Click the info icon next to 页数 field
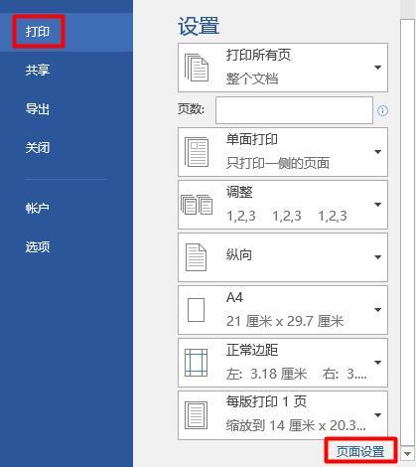 click(382, 110)
